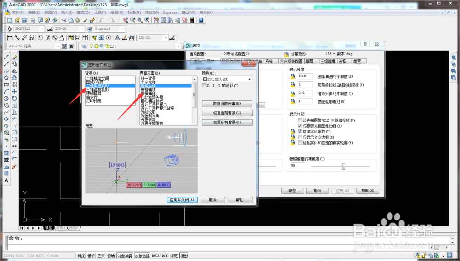Select 十字光标 in the interface element list
Viewport: 460px width, 261px height.
[148, 82]
